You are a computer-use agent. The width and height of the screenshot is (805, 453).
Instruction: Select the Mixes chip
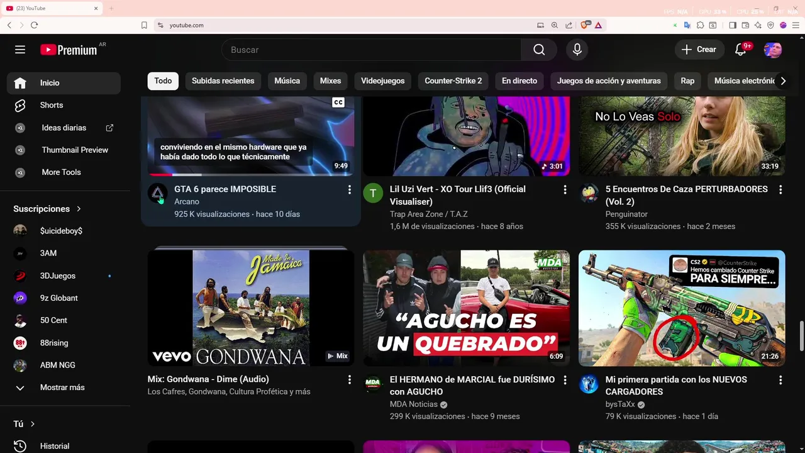point(330,81)
